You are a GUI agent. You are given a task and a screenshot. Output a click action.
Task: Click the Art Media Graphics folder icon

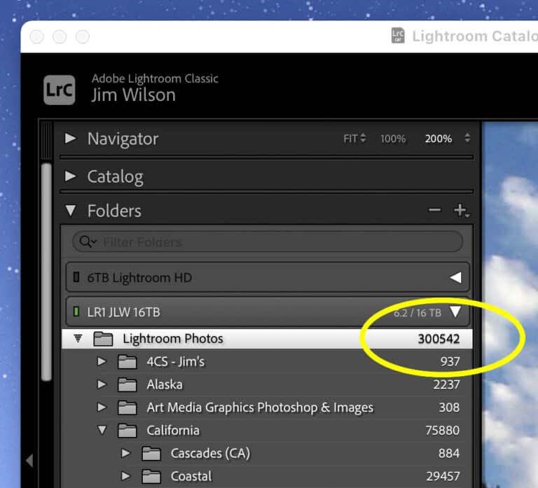tap(127, 407)
